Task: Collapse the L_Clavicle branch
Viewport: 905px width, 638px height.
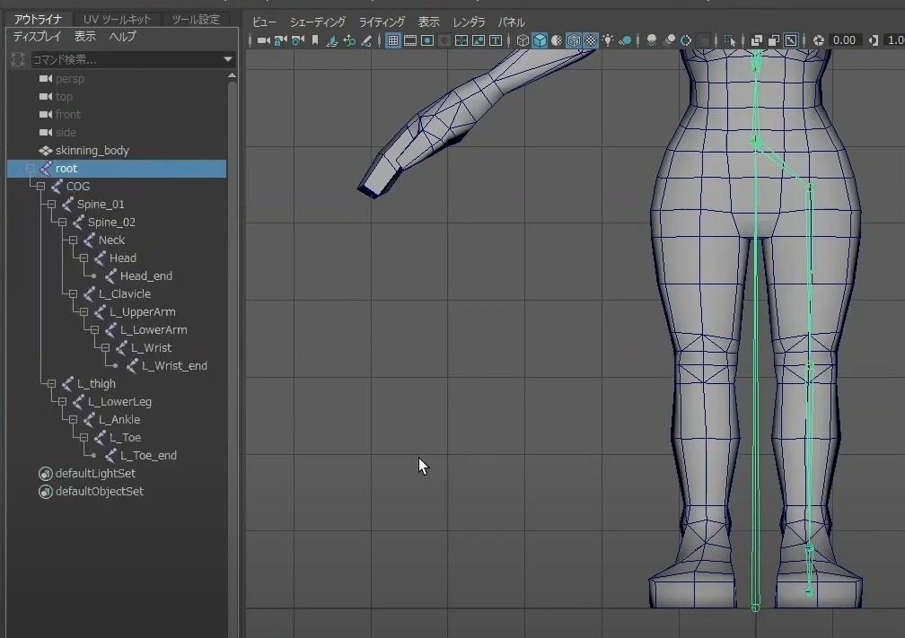Action: point(73,294)
